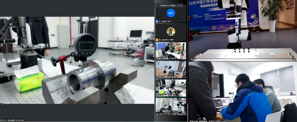Click the green microphone icon on main video label

(x=1, y=120)
